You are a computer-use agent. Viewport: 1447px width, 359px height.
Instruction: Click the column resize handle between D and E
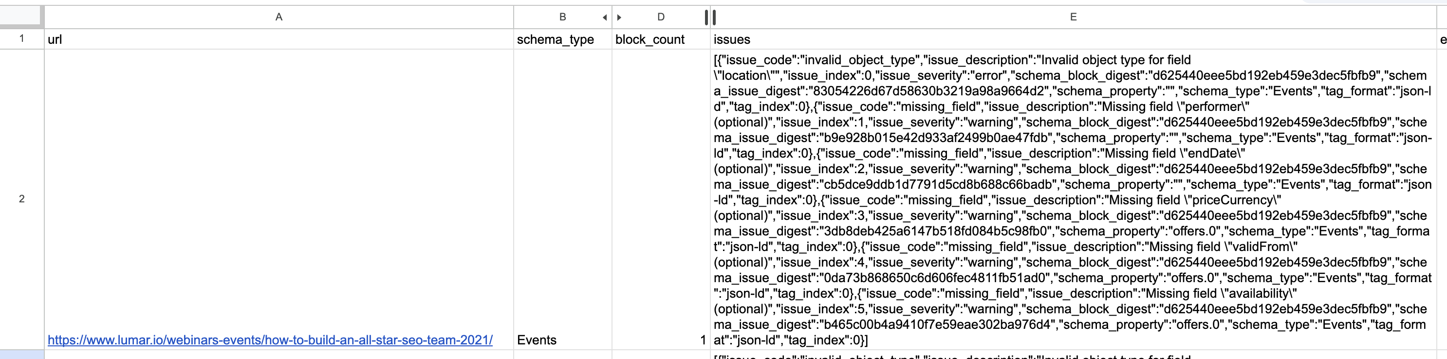[x=710, y=18]
